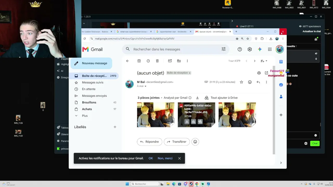Image resolution: width=333 pixels, height=187 pixels.
Task: Open Google Contacts in the side panel
Action: [281, 97]
